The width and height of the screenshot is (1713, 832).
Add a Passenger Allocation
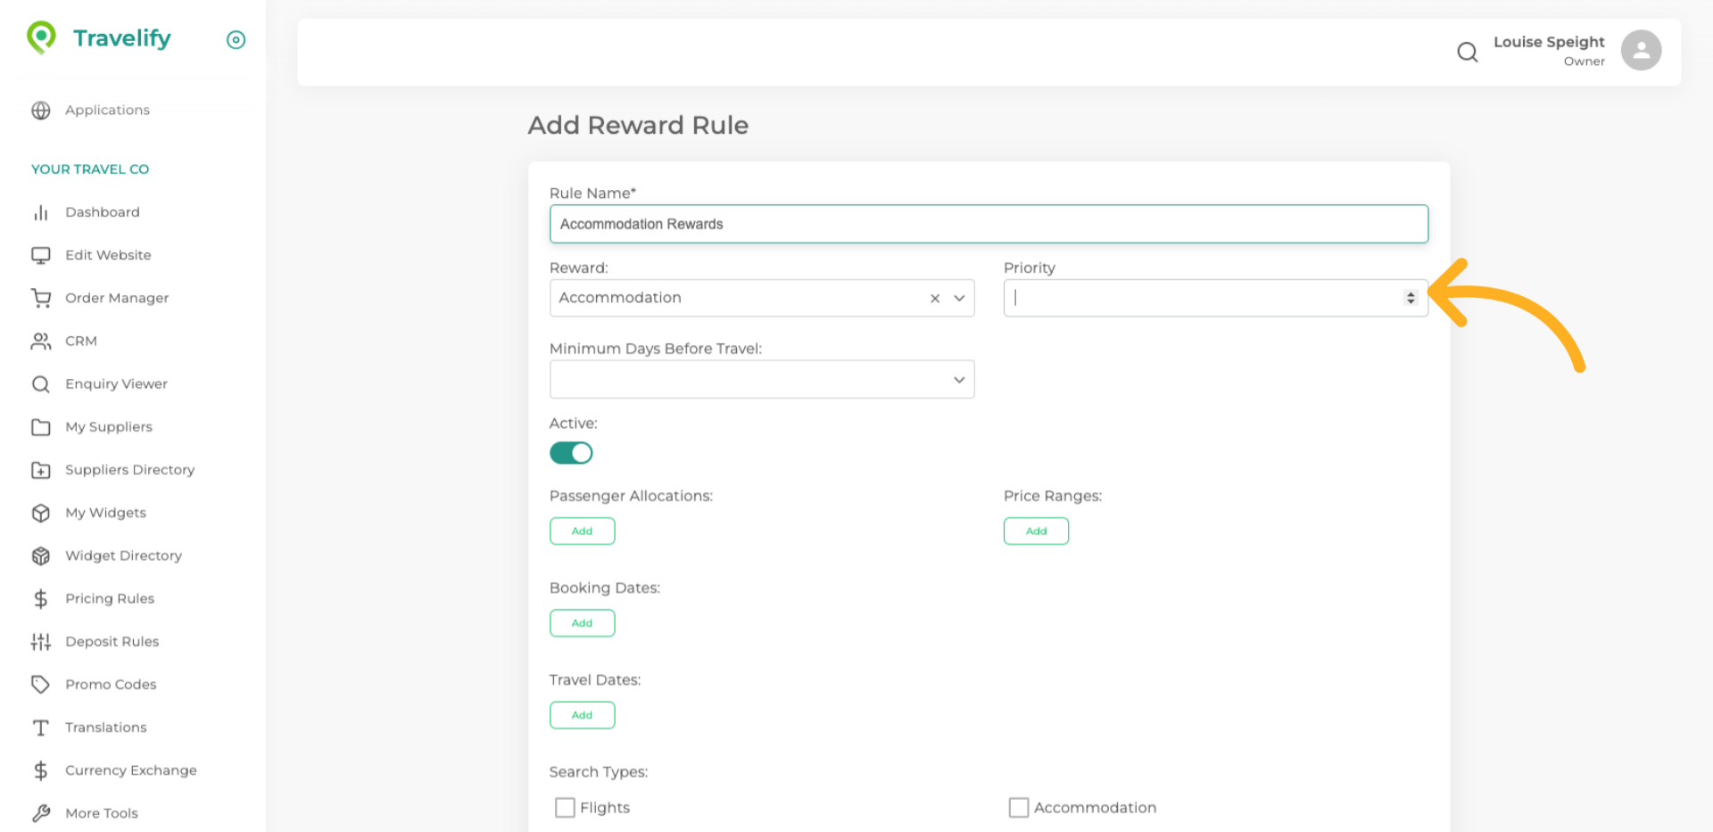coord(582,531)
